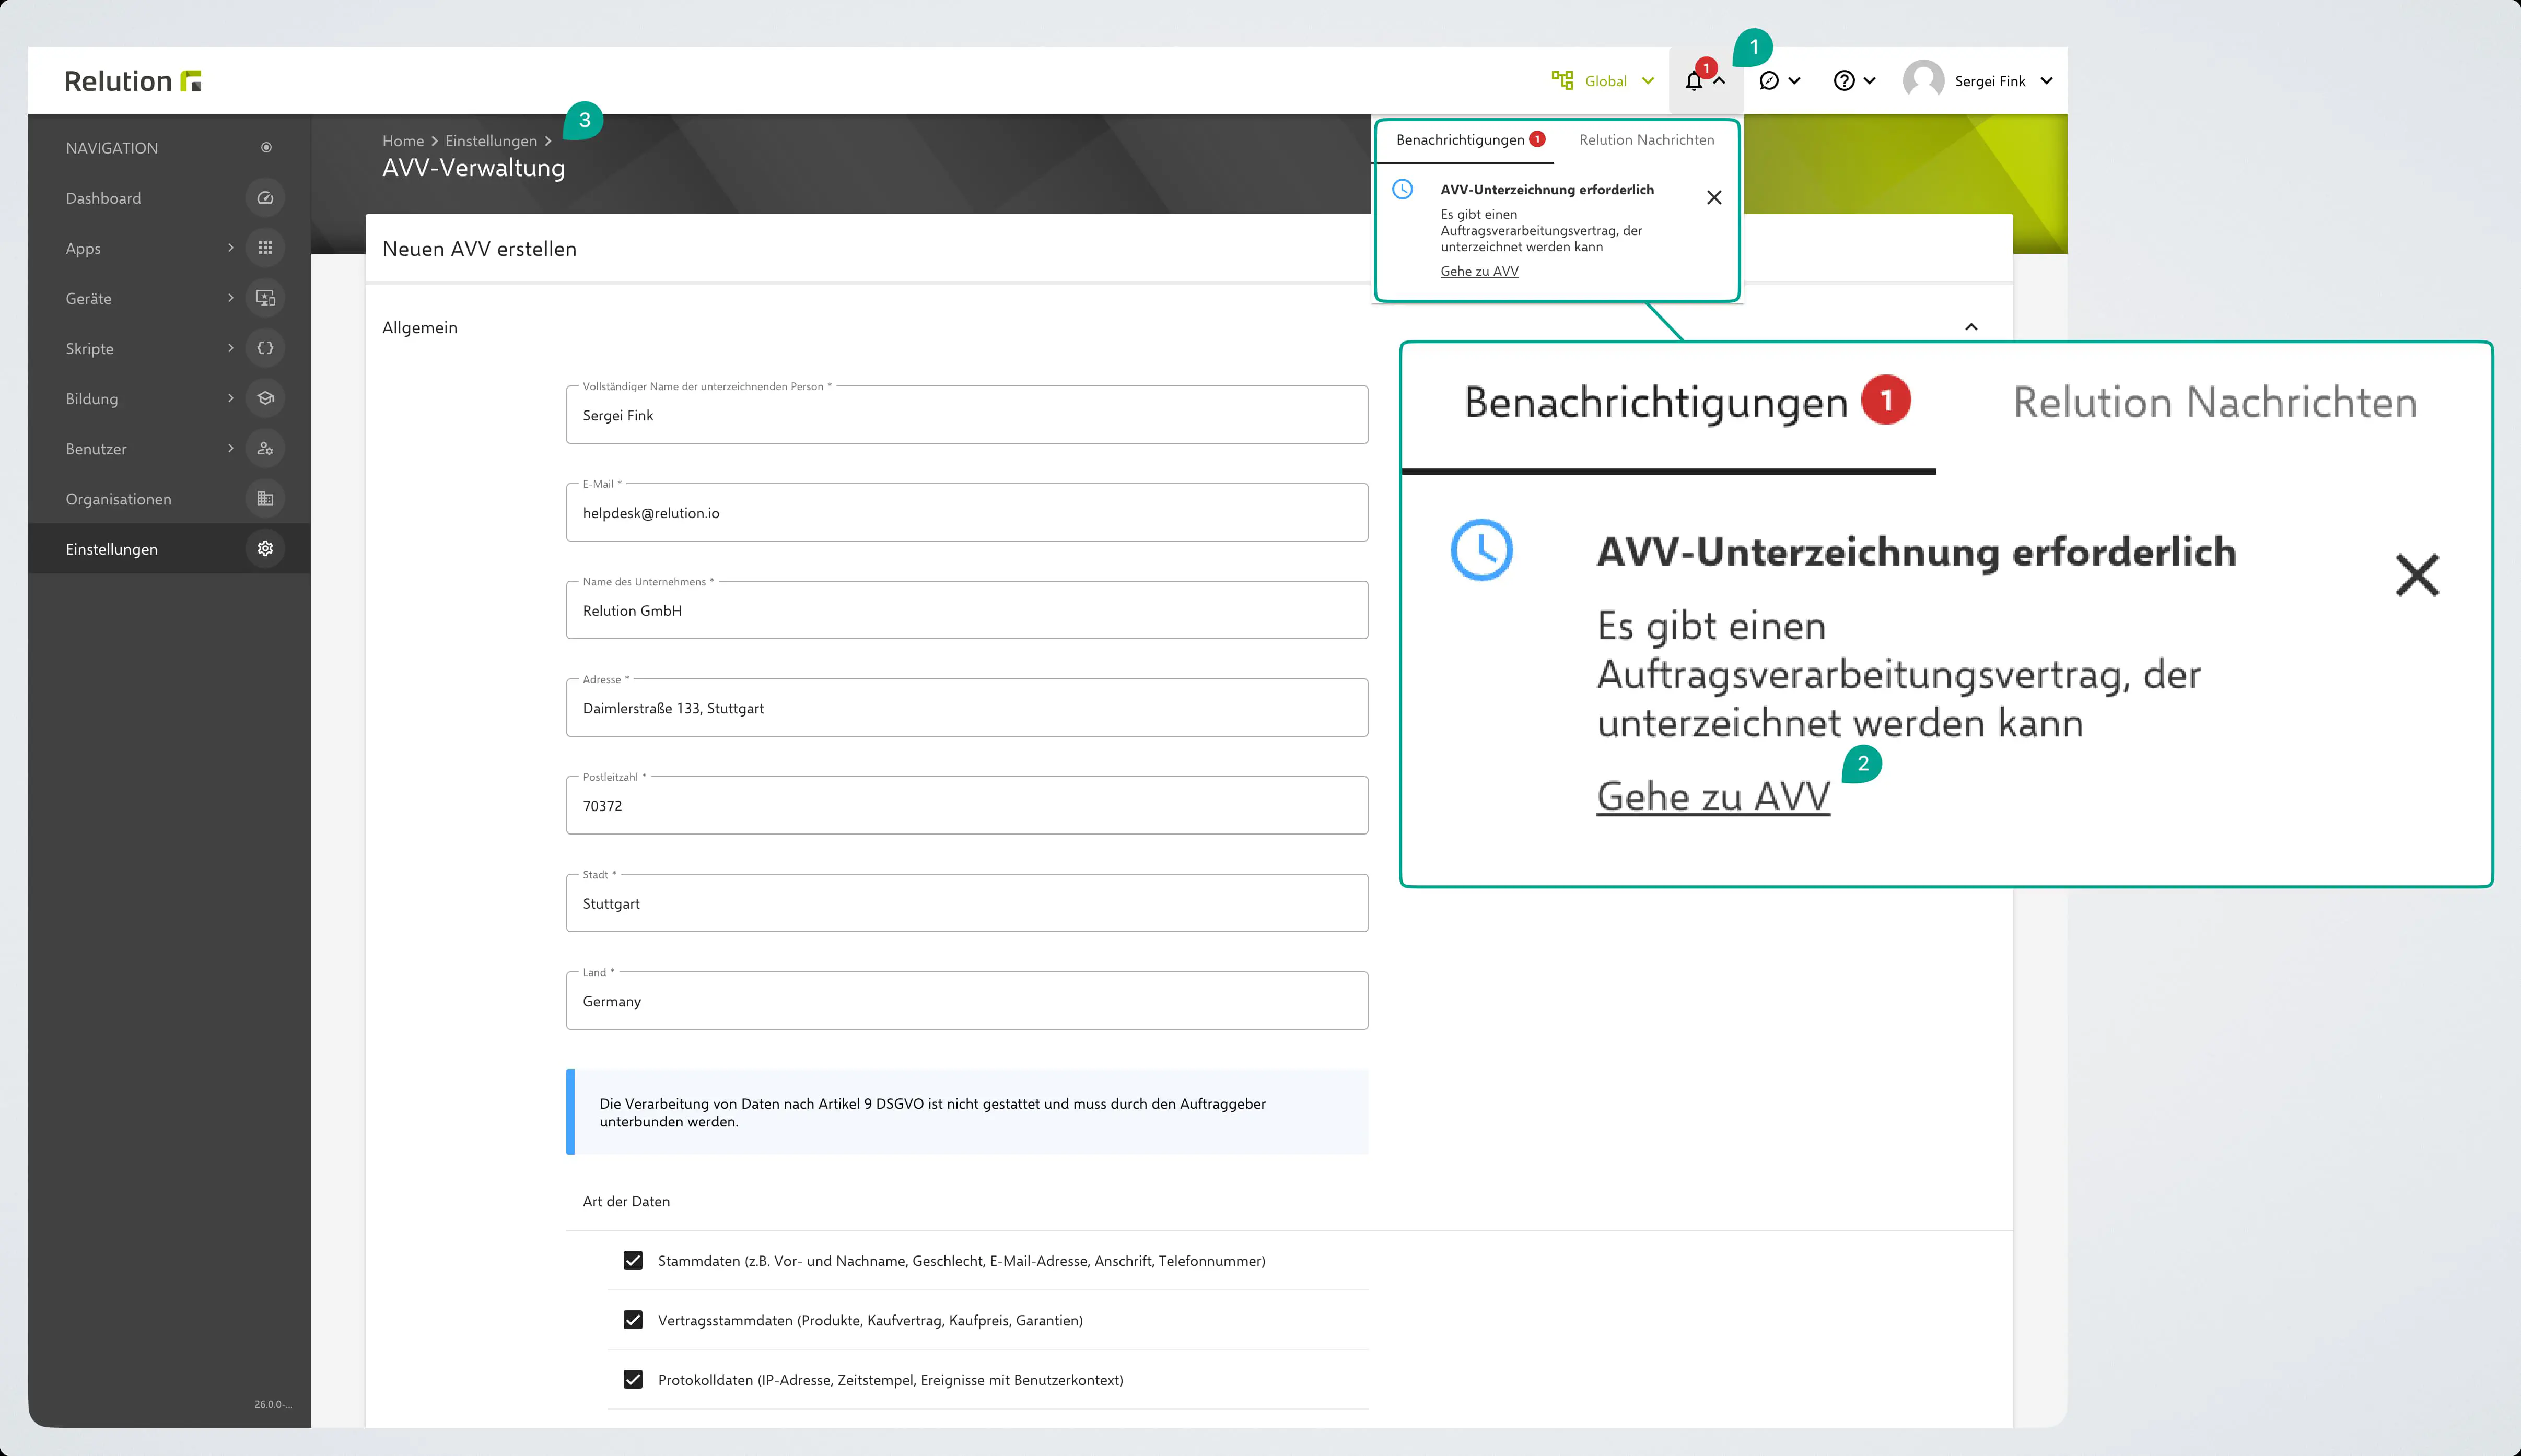Toggle the Protokolldaten checkbox

tap(633, 1379)
